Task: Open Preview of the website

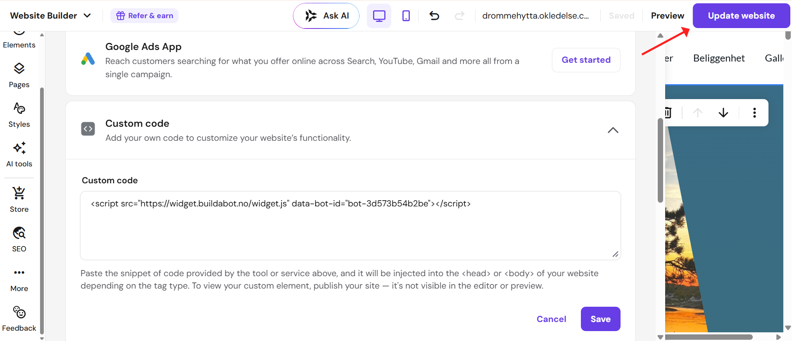Action: [x=668, y=16]
